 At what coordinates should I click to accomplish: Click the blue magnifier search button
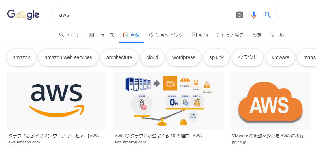[268, 15]
